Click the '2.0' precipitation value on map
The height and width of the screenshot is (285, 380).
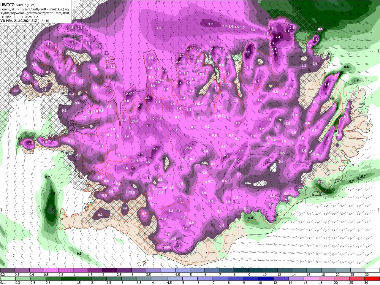pos(155,149)
